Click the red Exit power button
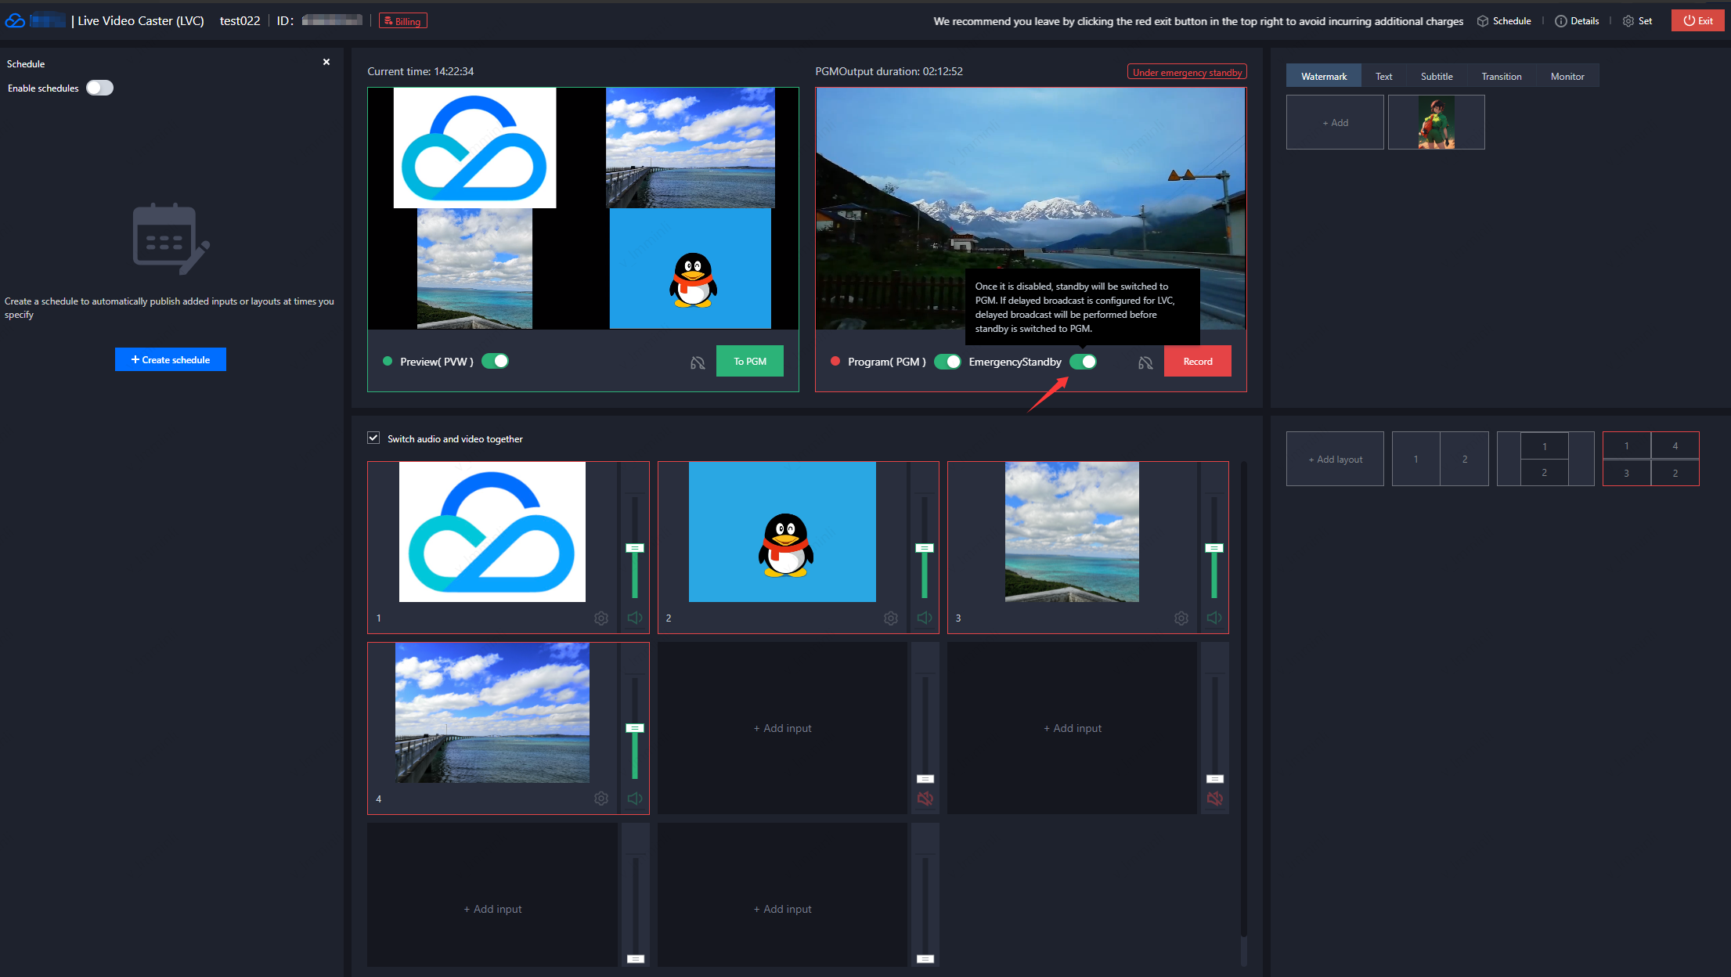1731x977 pixels. pos(1697,21)
